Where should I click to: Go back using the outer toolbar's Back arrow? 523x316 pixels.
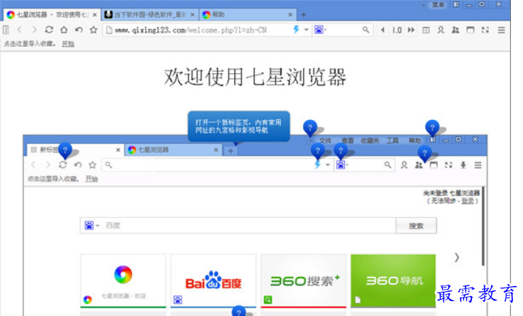pyautogui.click(x=20, y=30)
